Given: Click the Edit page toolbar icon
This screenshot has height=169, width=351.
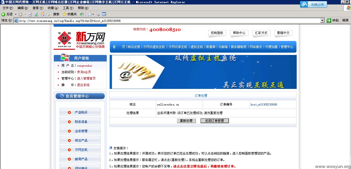Looking at the screenshot, I should click(104, 14).
